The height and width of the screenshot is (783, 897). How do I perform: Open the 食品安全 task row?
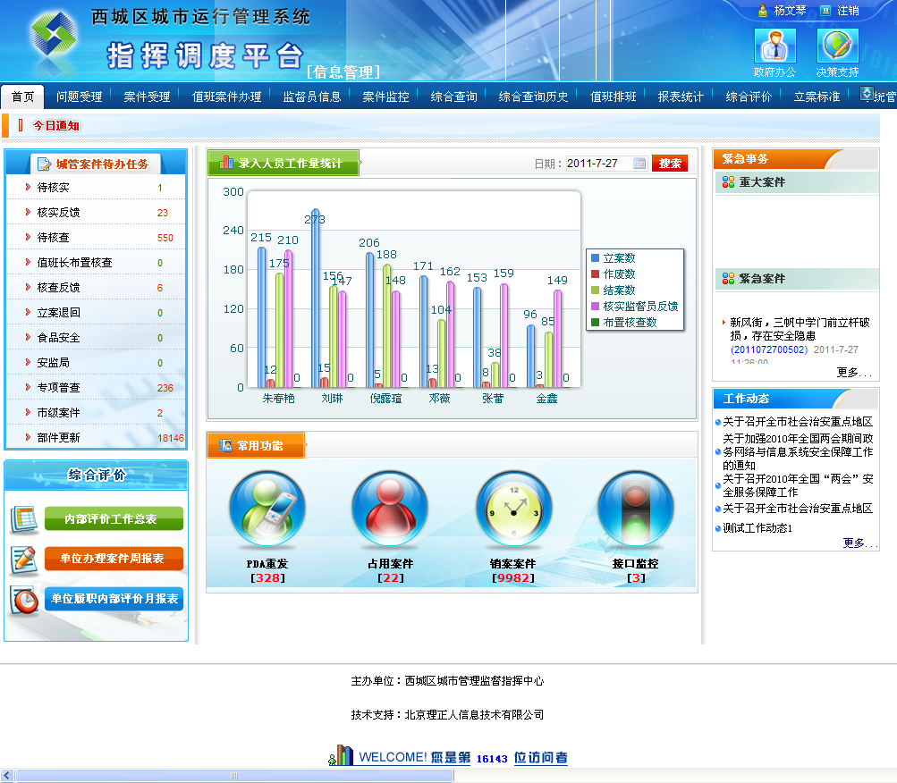tap(96, 338)
